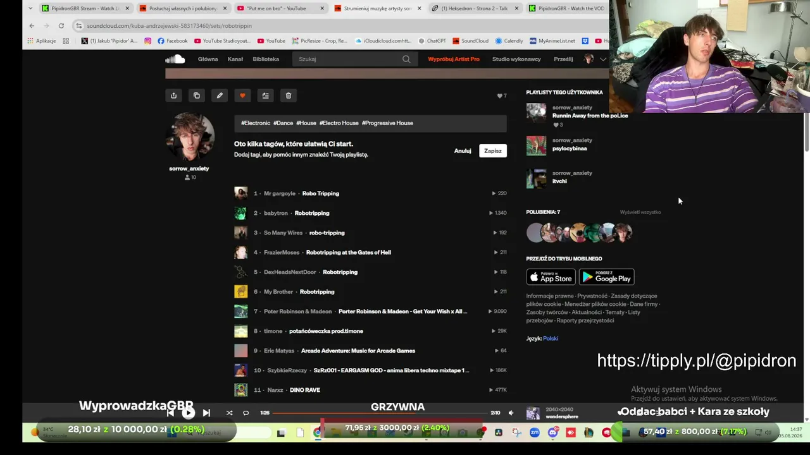Toggle shuffle in the player bar

pyautogui.click(x=229, y=413)
